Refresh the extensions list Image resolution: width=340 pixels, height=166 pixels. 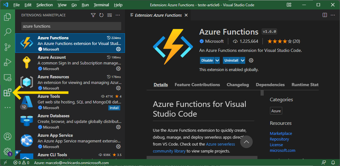(x=101, y=15)
